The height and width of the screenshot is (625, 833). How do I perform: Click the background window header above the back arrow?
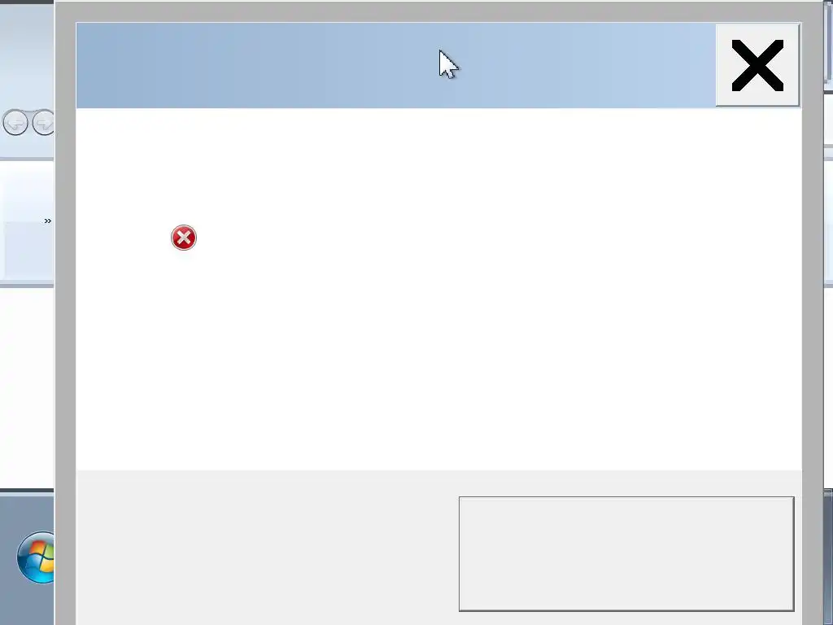(x=27, y=53)
